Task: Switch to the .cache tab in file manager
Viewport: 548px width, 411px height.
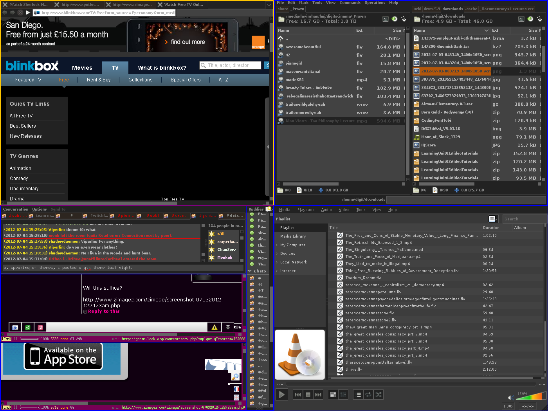Action: (x=471, y=9)
